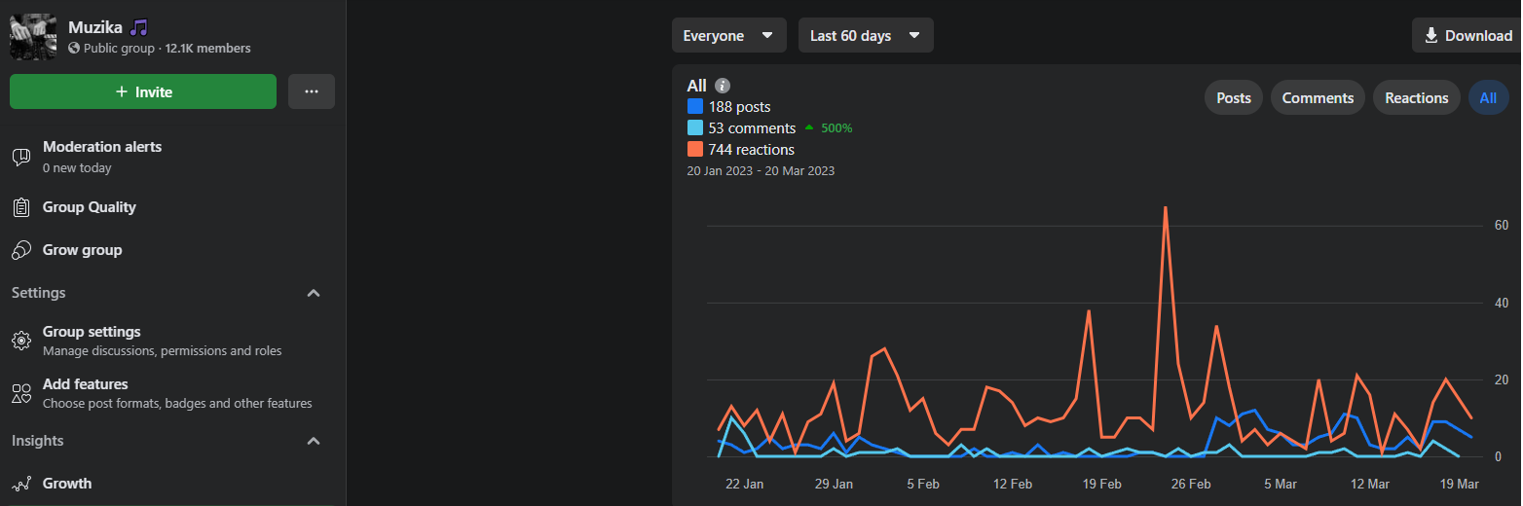This screenshot has height=506, width=1523.
Task: Click the Grow group icon
Action: point(21,250)
